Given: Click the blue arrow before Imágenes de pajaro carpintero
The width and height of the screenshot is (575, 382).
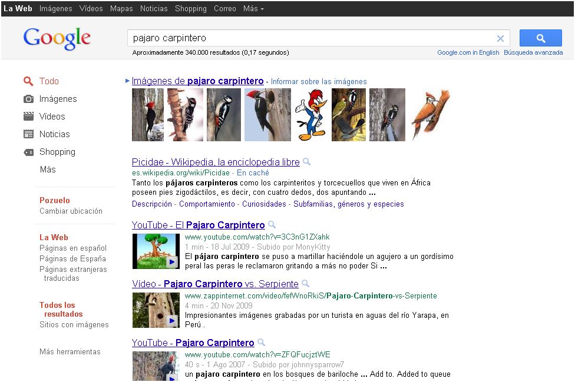Looking at the screenshot, I should (127, 81).
